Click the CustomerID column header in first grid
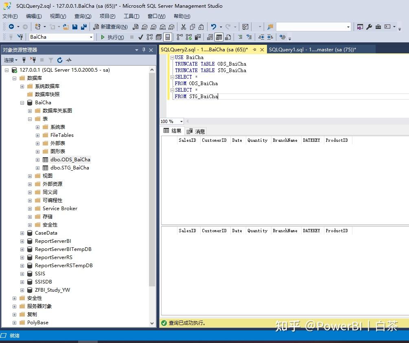This screenshot has height=343, width=409. tap(214, 140)
